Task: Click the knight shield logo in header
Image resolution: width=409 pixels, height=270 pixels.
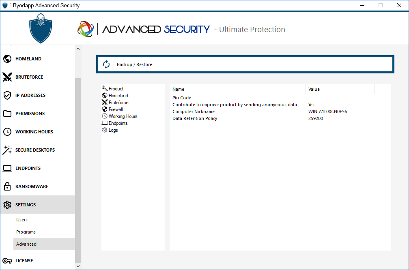Action: 41,28
